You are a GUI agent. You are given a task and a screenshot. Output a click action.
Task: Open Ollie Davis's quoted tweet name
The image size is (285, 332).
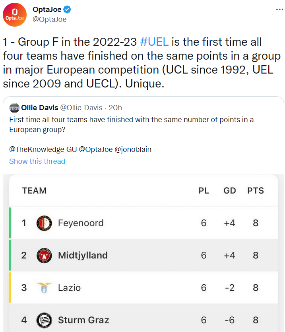pyautogui.click(x=40, y=107)
